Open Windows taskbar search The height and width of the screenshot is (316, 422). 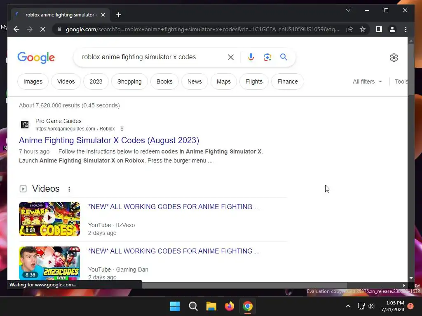(x=193, y=306)
